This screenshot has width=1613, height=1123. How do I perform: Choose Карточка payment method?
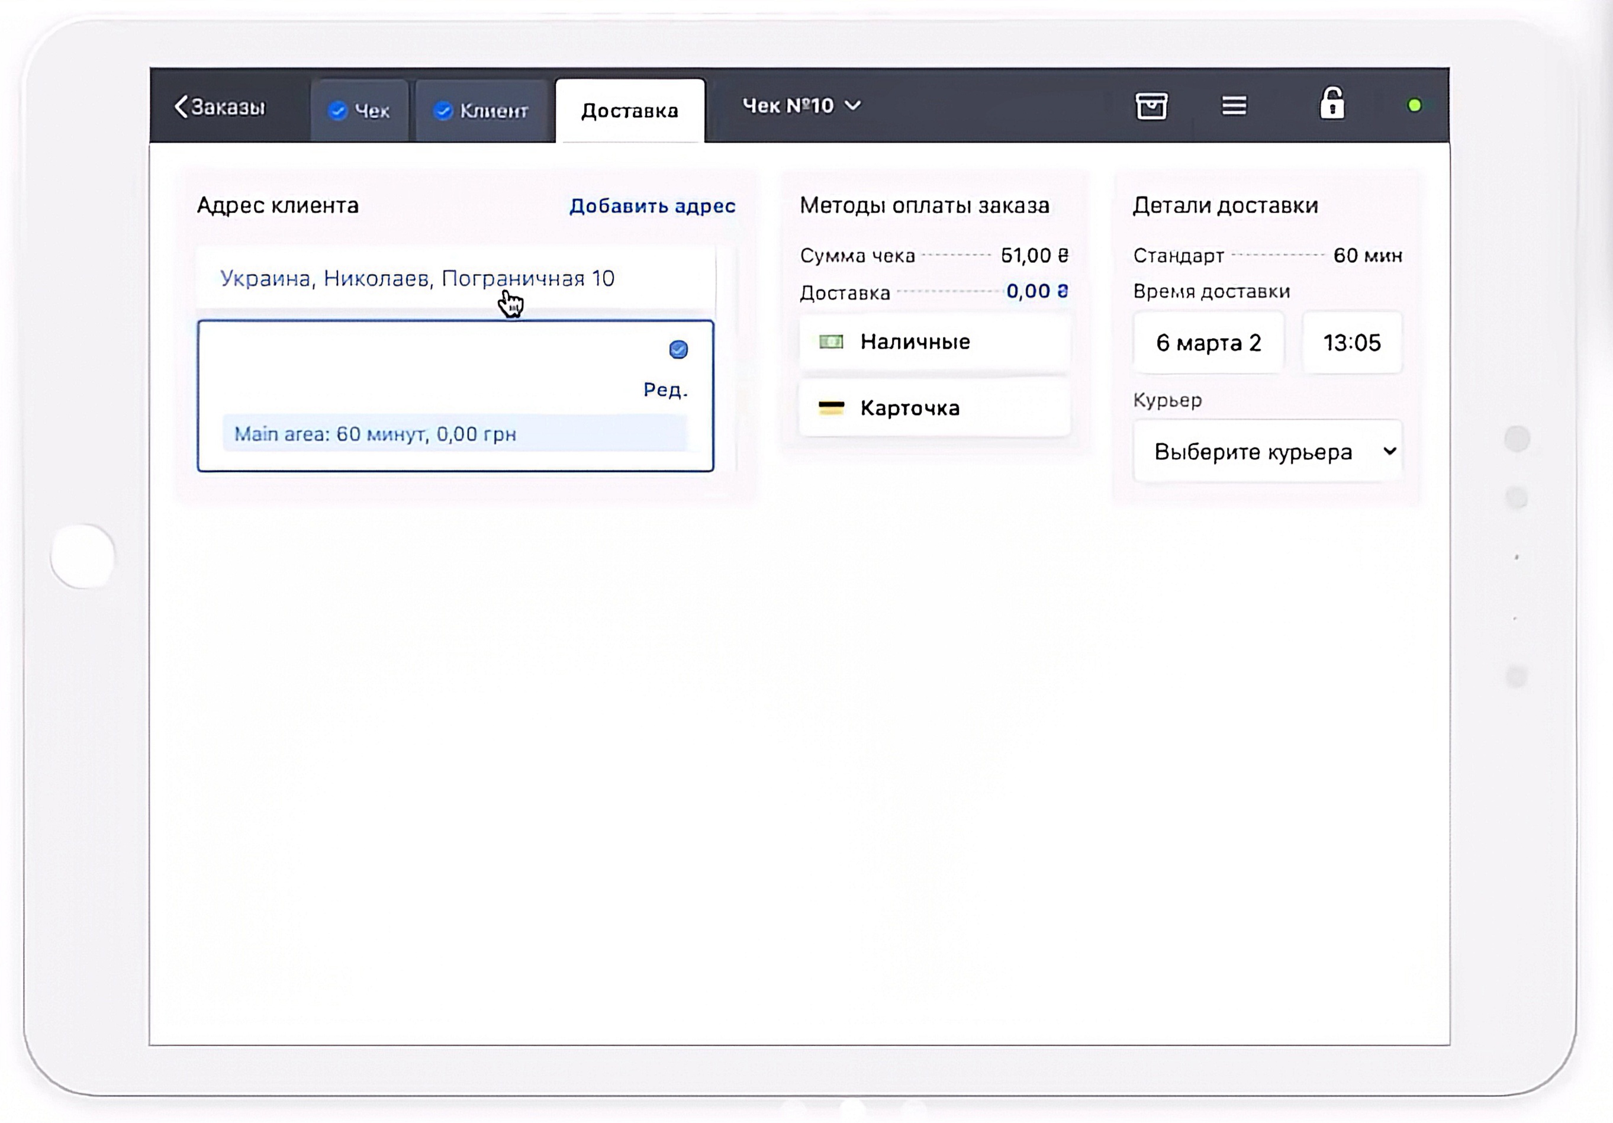pos(935,408)
